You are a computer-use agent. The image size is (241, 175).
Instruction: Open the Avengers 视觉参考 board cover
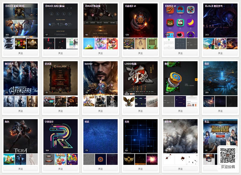[x=20, y=78]
